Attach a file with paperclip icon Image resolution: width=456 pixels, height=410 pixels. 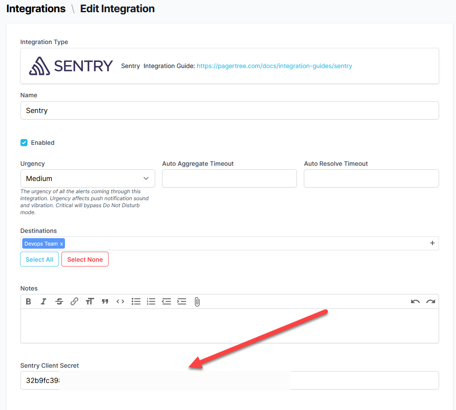point(197,301)
